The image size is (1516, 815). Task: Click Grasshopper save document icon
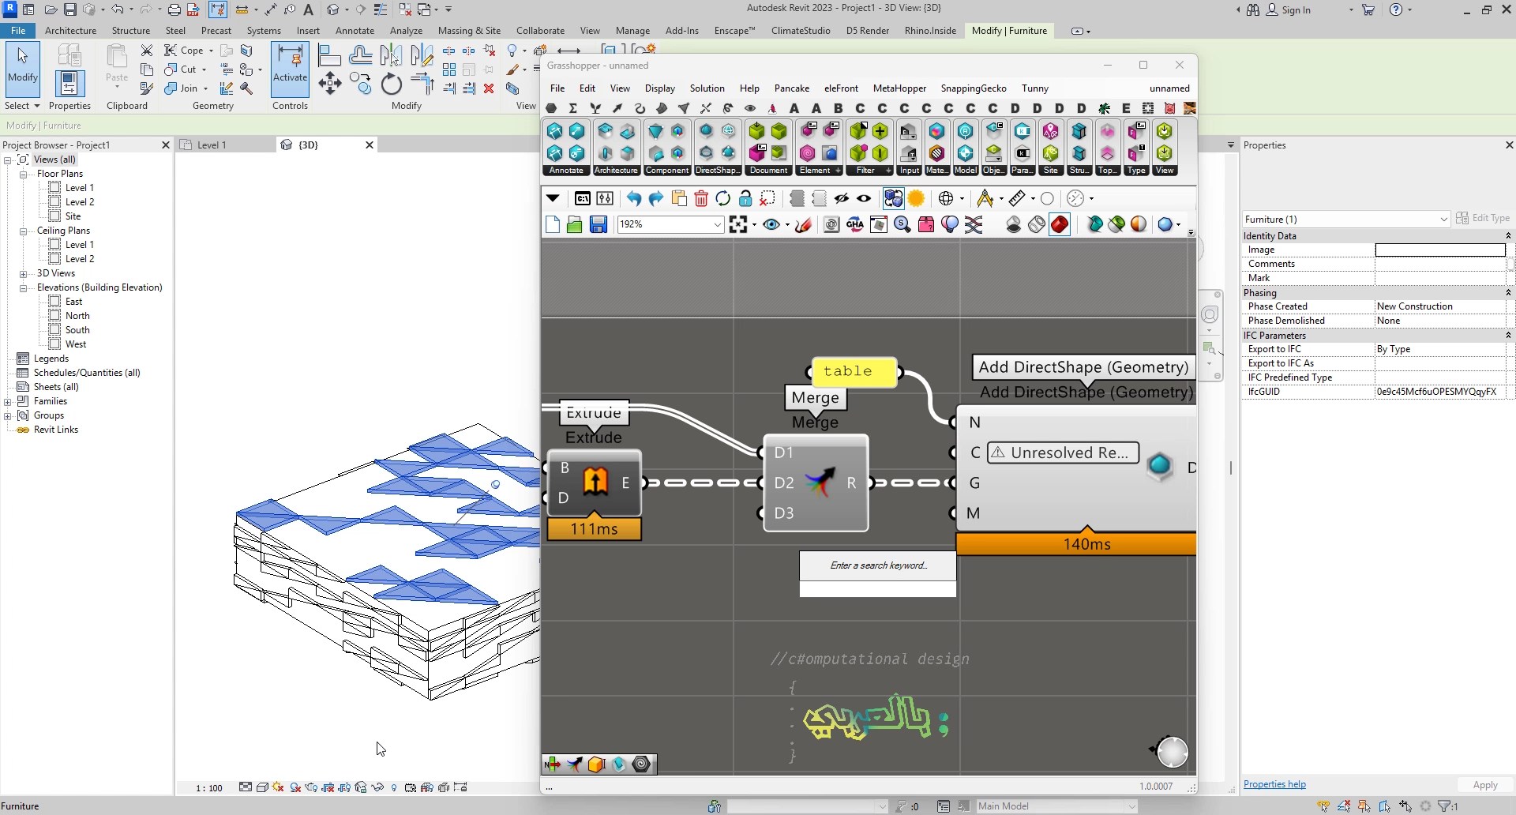(599, 225)
